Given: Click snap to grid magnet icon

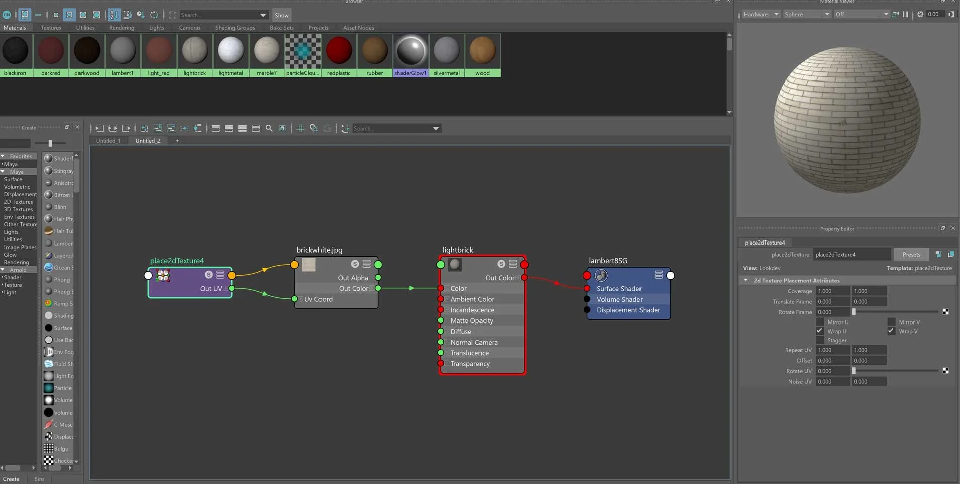Looking at the screenshot, I should [314, 128].
